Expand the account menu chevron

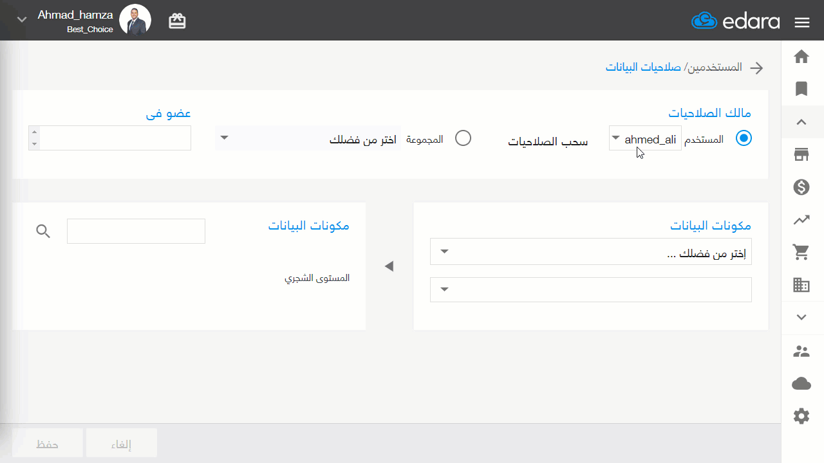tap(22, 20)
